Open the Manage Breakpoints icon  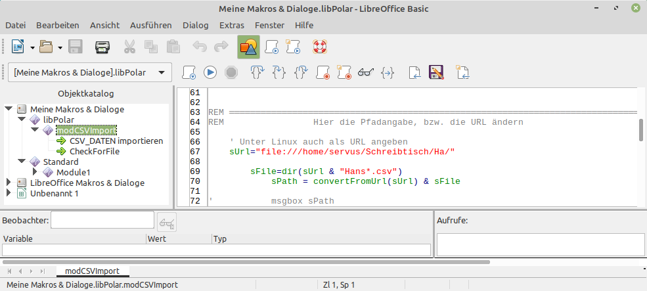coord(344,73)
